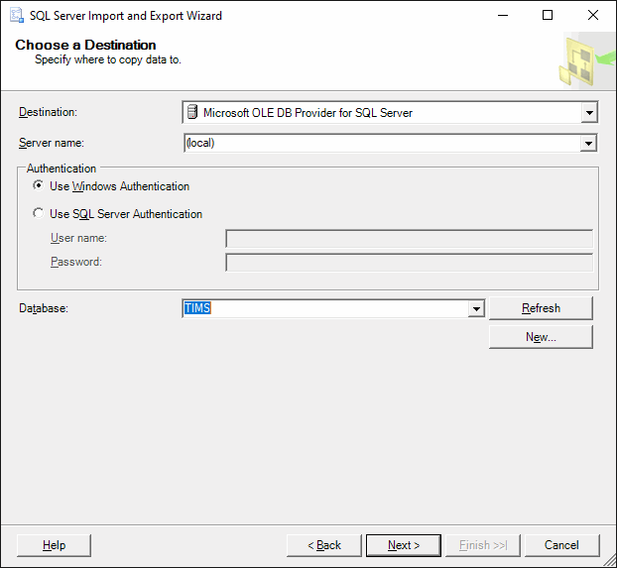Click the TIMS database text field
The image size is (617, 568).
[325, 308]
